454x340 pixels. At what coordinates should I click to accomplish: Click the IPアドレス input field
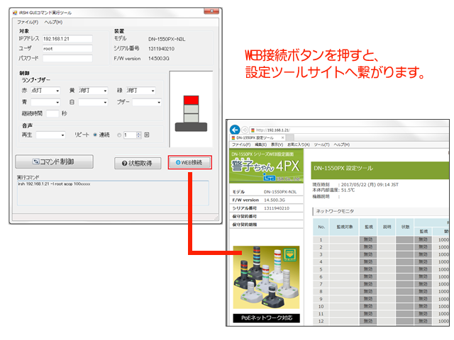[x=67, y=39]
